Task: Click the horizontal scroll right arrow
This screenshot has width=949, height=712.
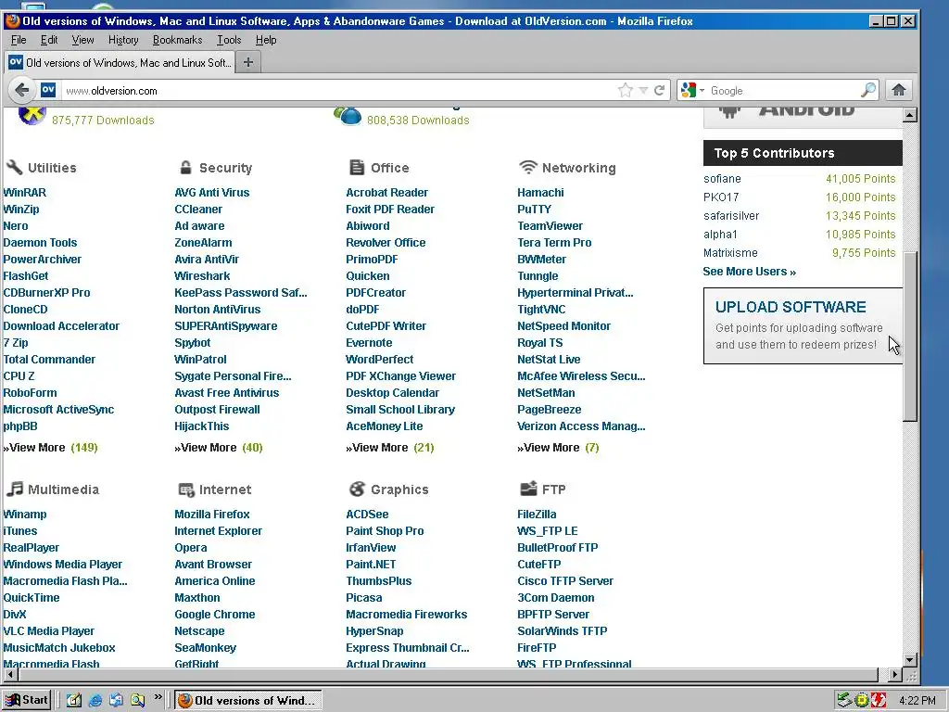Action: [x=896, y=674]
